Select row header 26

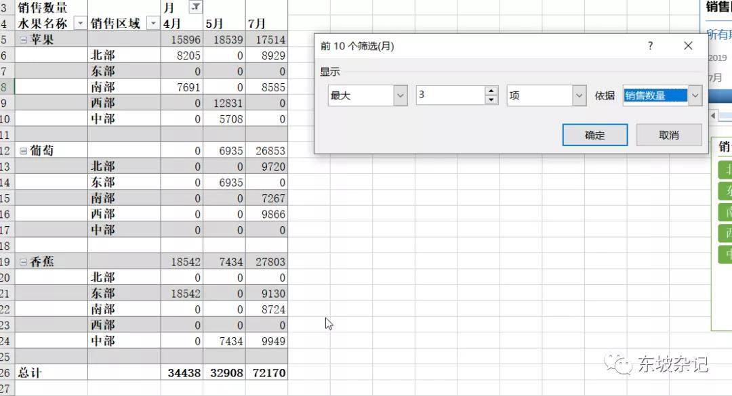pos(7,373)
